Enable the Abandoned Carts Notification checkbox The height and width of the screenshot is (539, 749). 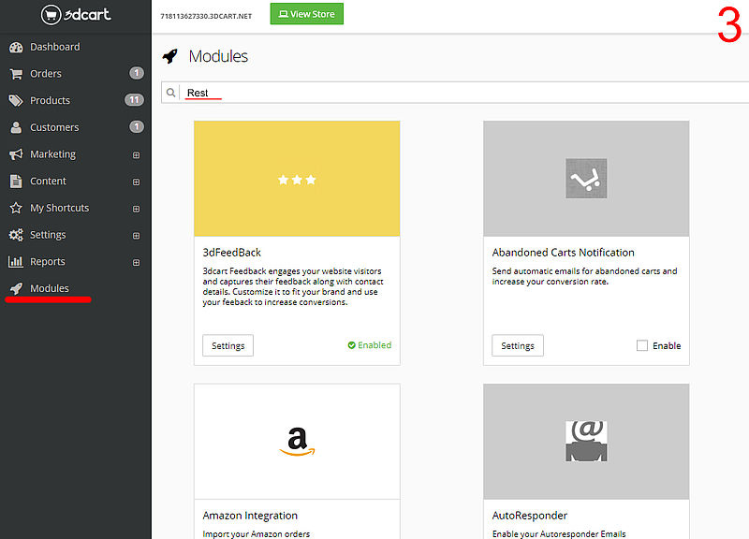[x=642, y=345]
